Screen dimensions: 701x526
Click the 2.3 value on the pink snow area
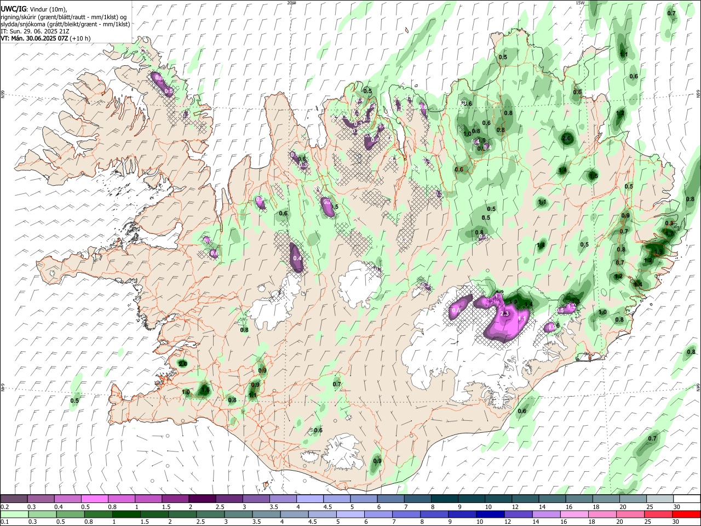click(505, 313)
